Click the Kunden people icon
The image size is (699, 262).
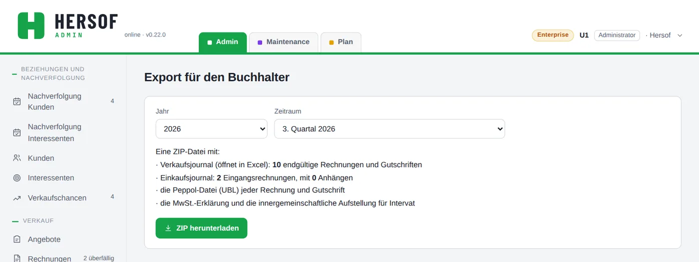pyautogui.click(x=17, y=158)
